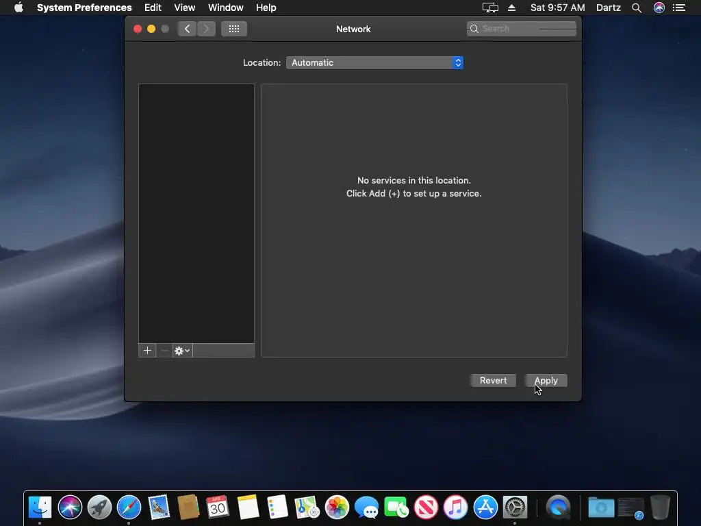Open Photos from the Dock
Viewport: 701px width, 526px height.
(x=337, y=508)
